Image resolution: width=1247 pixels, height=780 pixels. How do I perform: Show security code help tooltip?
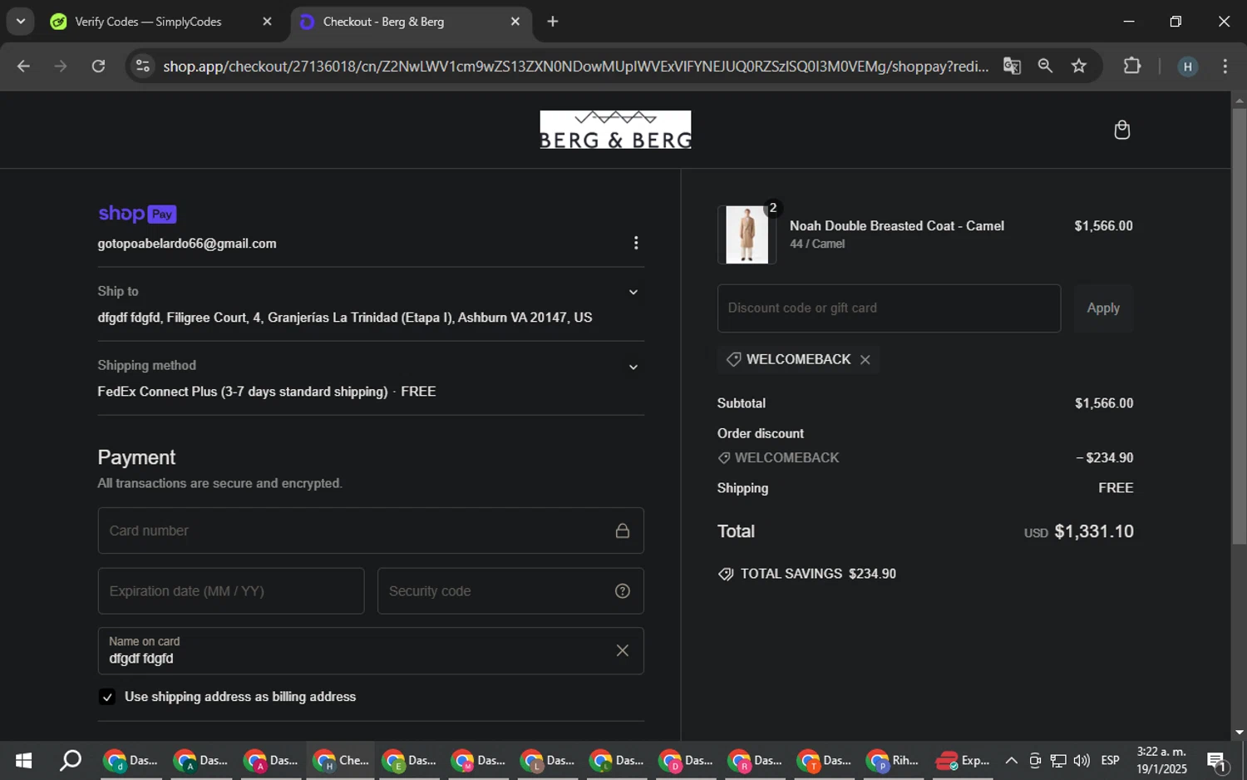pyautogui.click(x=622, y=591)
